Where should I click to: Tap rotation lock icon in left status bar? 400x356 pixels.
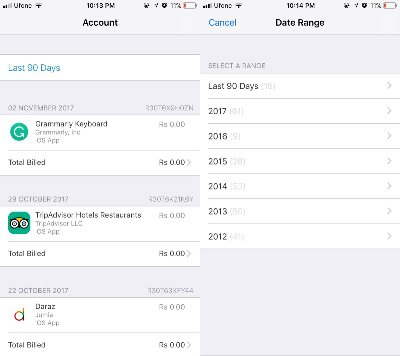(147, 6)
